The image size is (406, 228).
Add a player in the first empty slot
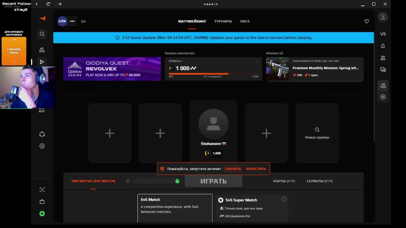click(x=110, y=133)
